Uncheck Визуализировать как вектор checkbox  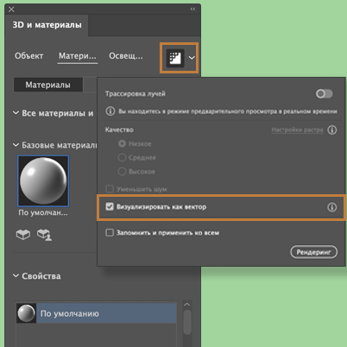110,206
